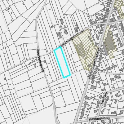Click the Boervenneweg street label

(x=40, y=60)
